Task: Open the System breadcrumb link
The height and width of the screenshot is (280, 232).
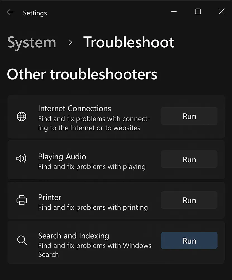Action: click(32, 42)
